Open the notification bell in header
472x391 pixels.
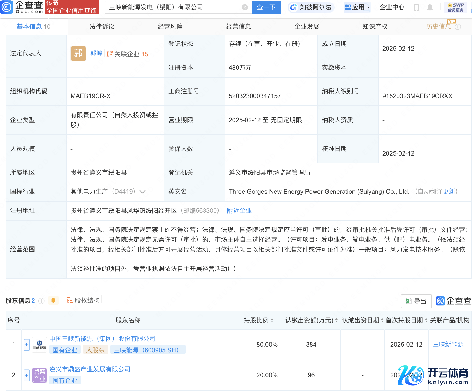click(x=430, y=8)
